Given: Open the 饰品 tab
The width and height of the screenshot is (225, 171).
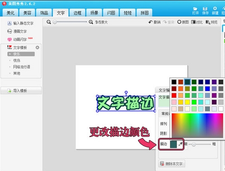Looking at the screenshot, I should (44, 13).
